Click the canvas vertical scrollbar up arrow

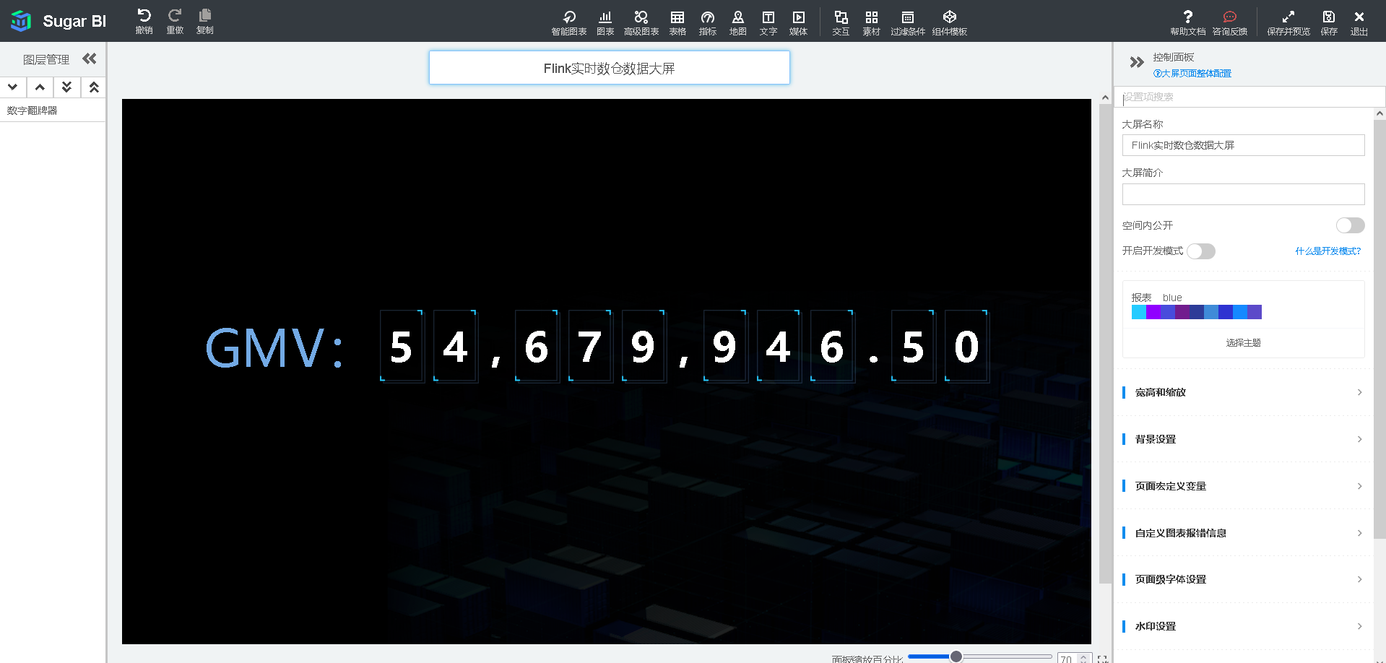[1105, 97]
